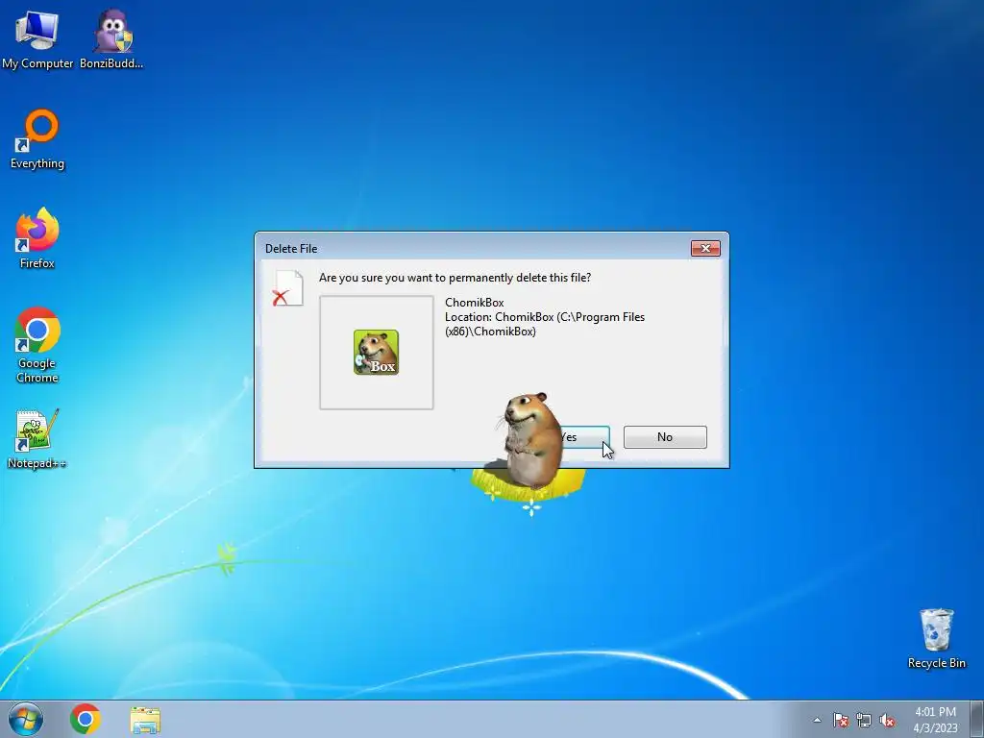Click the network tray icon
The image size is (984, 738).
point(864,720)
